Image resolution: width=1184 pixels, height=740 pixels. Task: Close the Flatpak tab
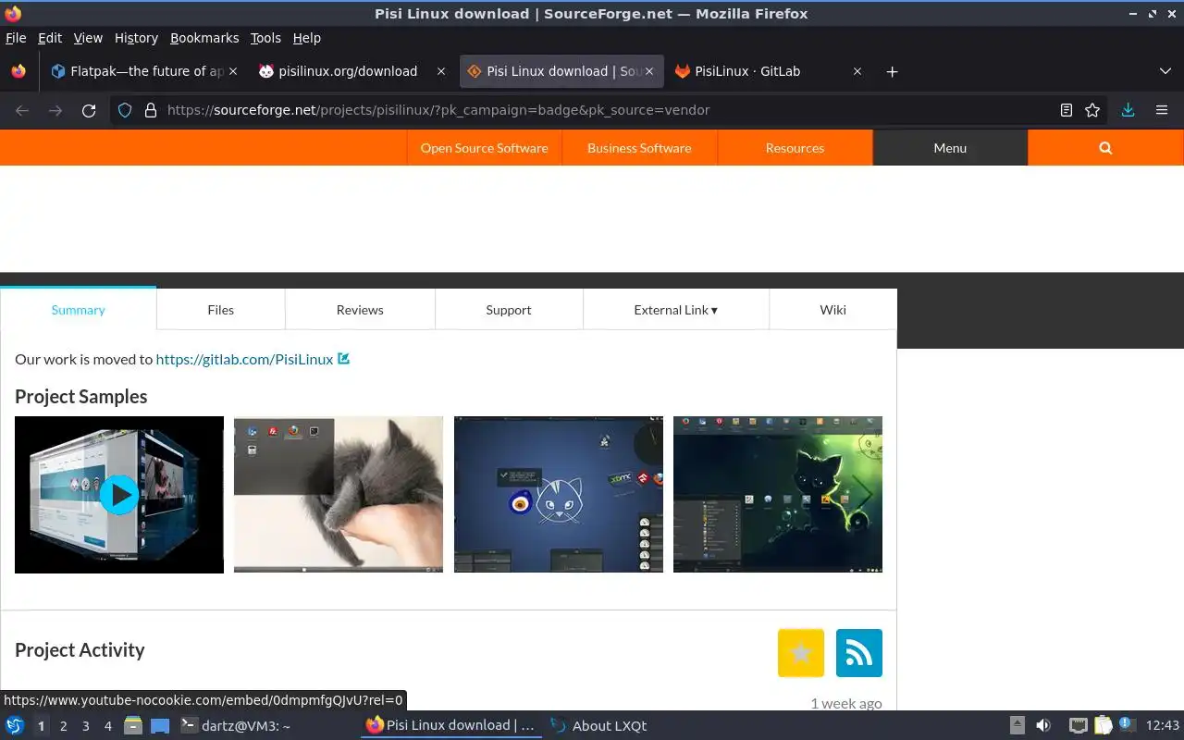[x=233, y=71]
